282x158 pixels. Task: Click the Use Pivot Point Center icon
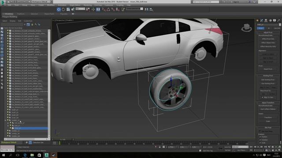point(88,9)
